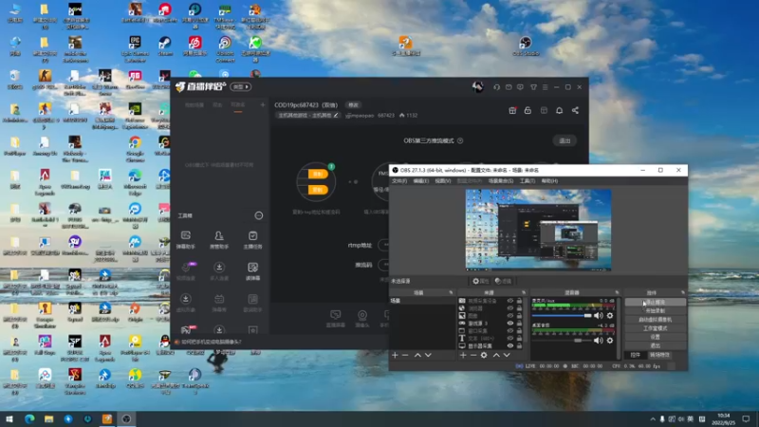759x427 pixels.
Task: Toggle visibility of 窗口采集 source
Action: coord(510,330)
